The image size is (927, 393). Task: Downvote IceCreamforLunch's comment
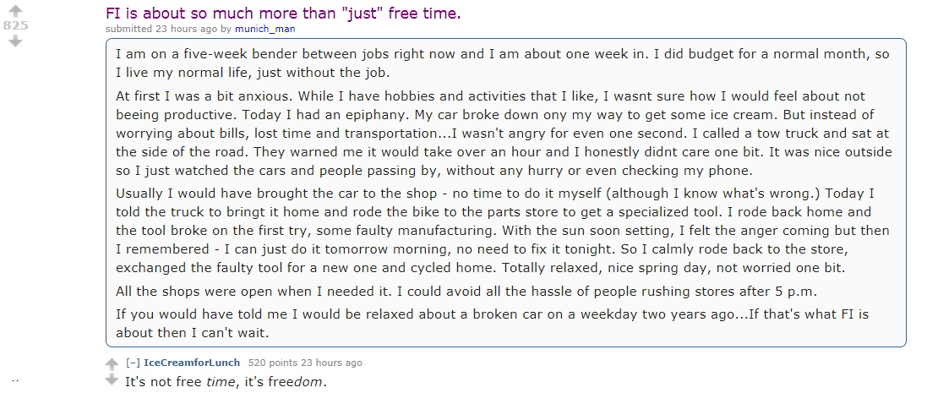click(112, 379)
